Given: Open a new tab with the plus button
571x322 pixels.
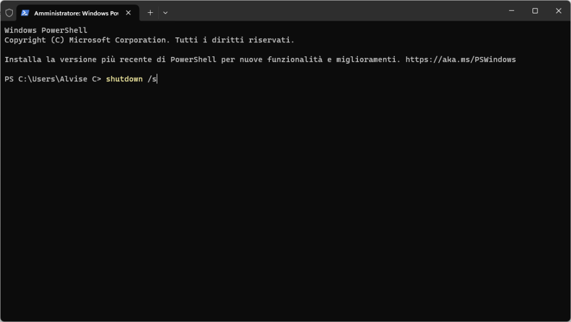Looking at the screenshot, I should pyautogui.click(x=150, y=12).
